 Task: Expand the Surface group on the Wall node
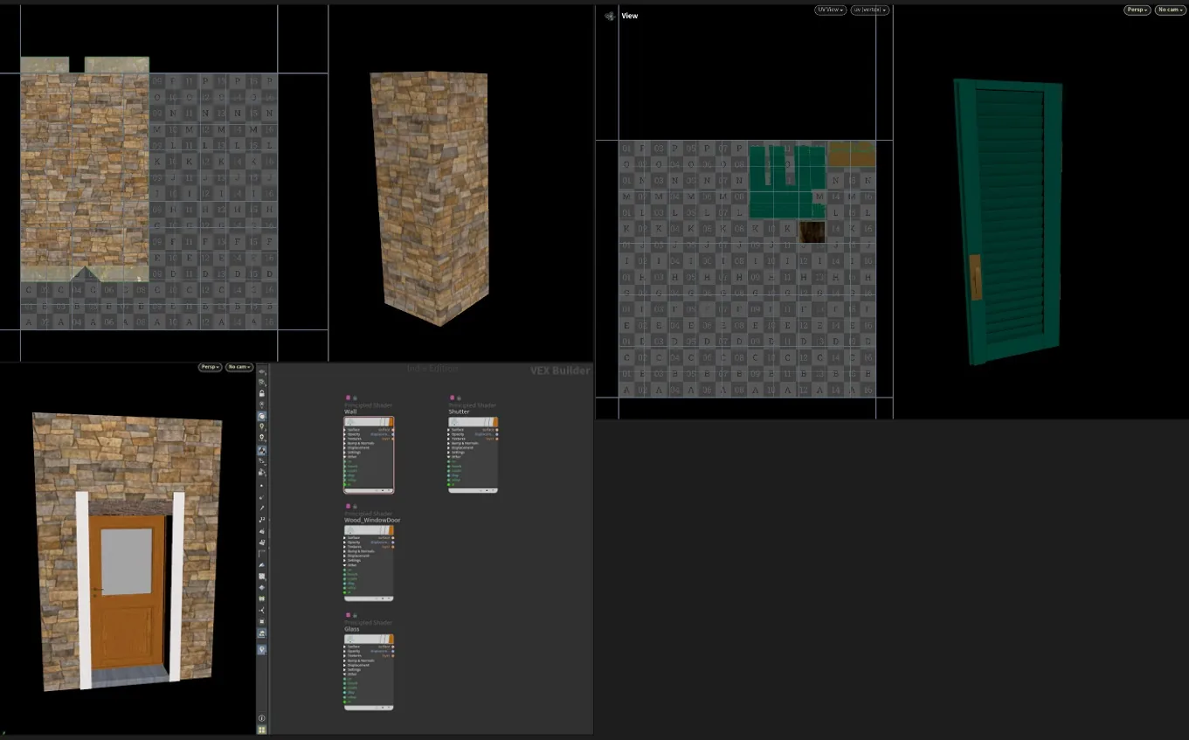click(x=345, y=430)
